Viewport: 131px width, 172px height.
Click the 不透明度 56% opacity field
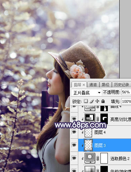click(126, 92)
